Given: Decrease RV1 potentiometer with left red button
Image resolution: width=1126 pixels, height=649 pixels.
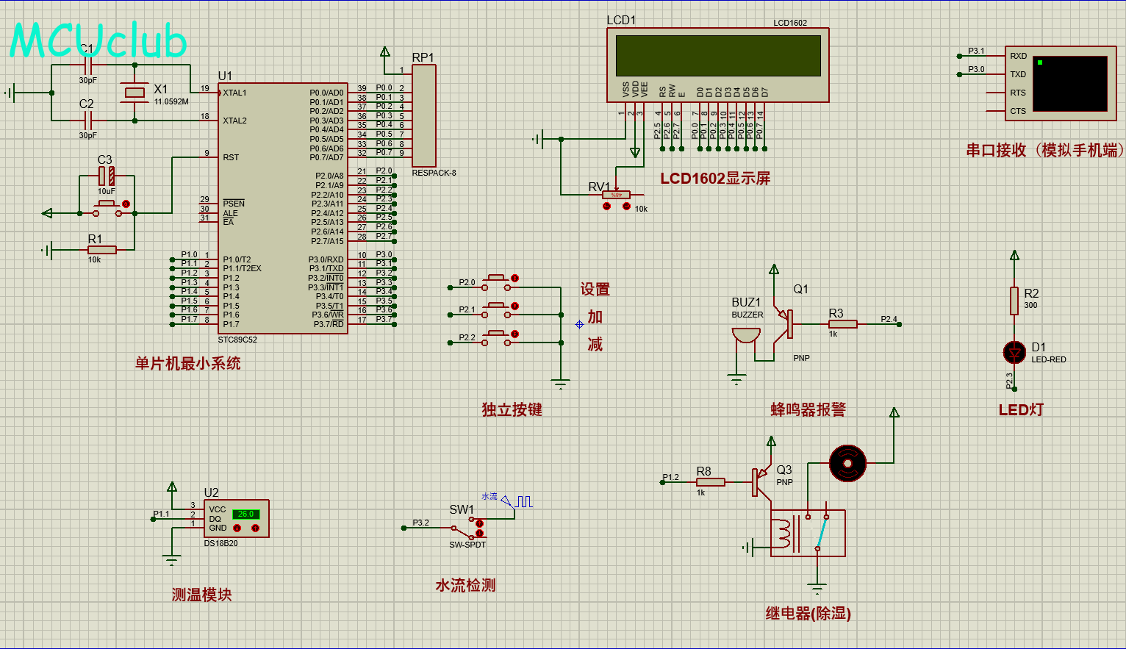Looking at the screenshot, I should pos(606,207).
